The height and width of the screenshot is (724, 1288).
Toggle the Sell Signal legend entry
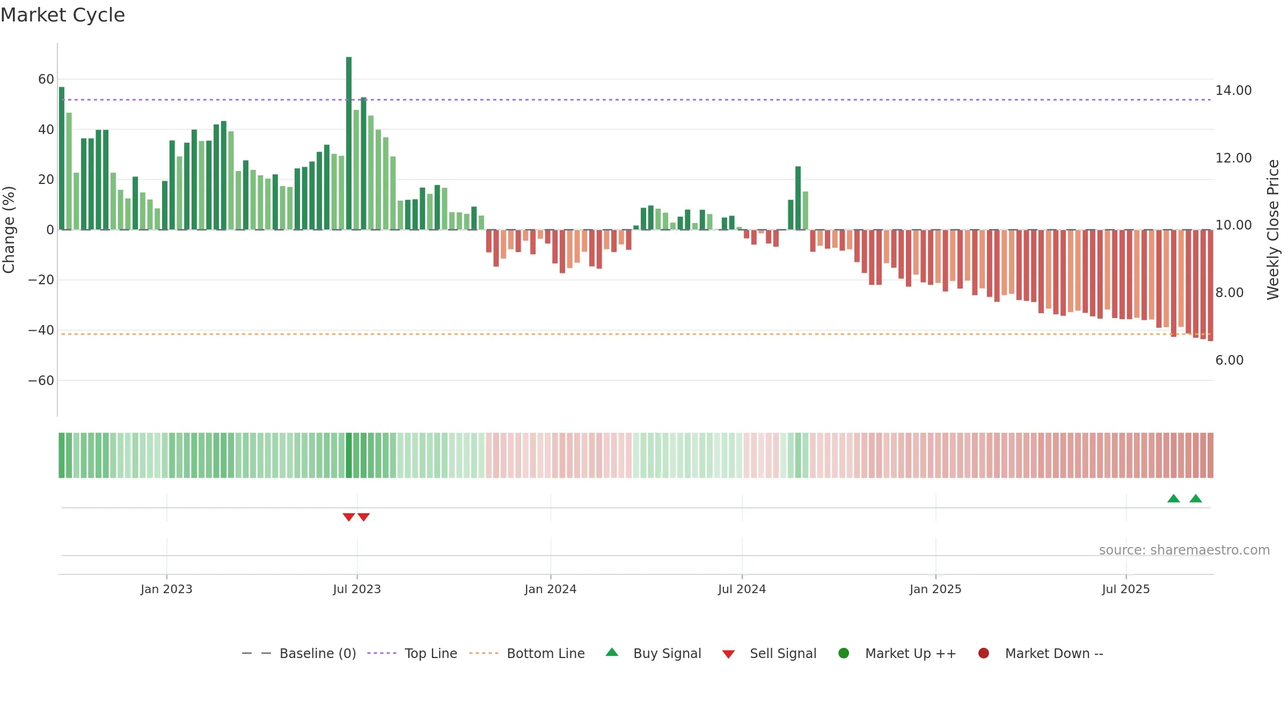[x=769, y=653]
